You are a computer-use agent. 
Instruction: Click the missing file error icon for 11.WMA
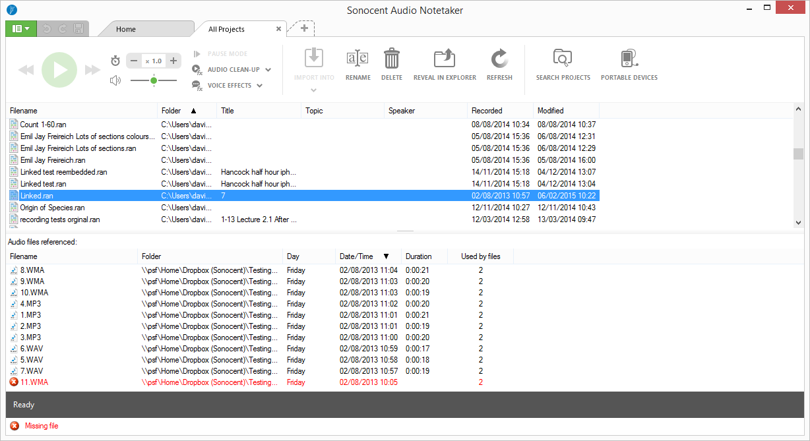tap(14, 382)
